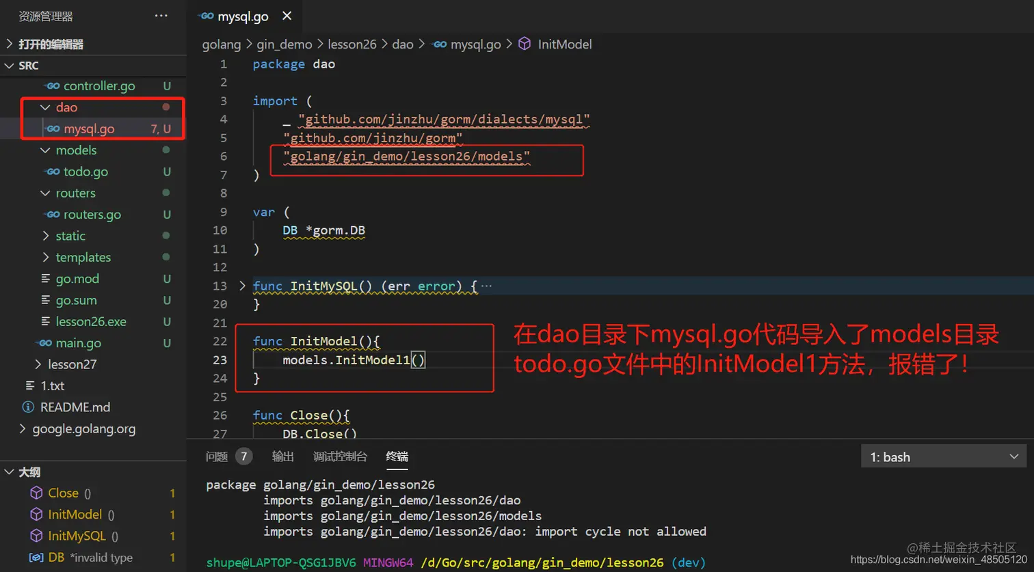Open go.mod from the file tree
The image size is (1034, 572).
point(77,279)
